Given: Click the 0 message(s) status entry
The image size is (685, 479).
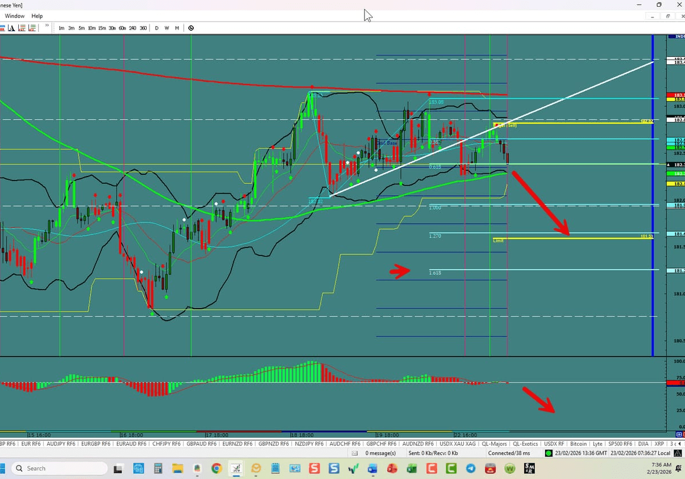Looking at the screenshot, I should 379,453.
